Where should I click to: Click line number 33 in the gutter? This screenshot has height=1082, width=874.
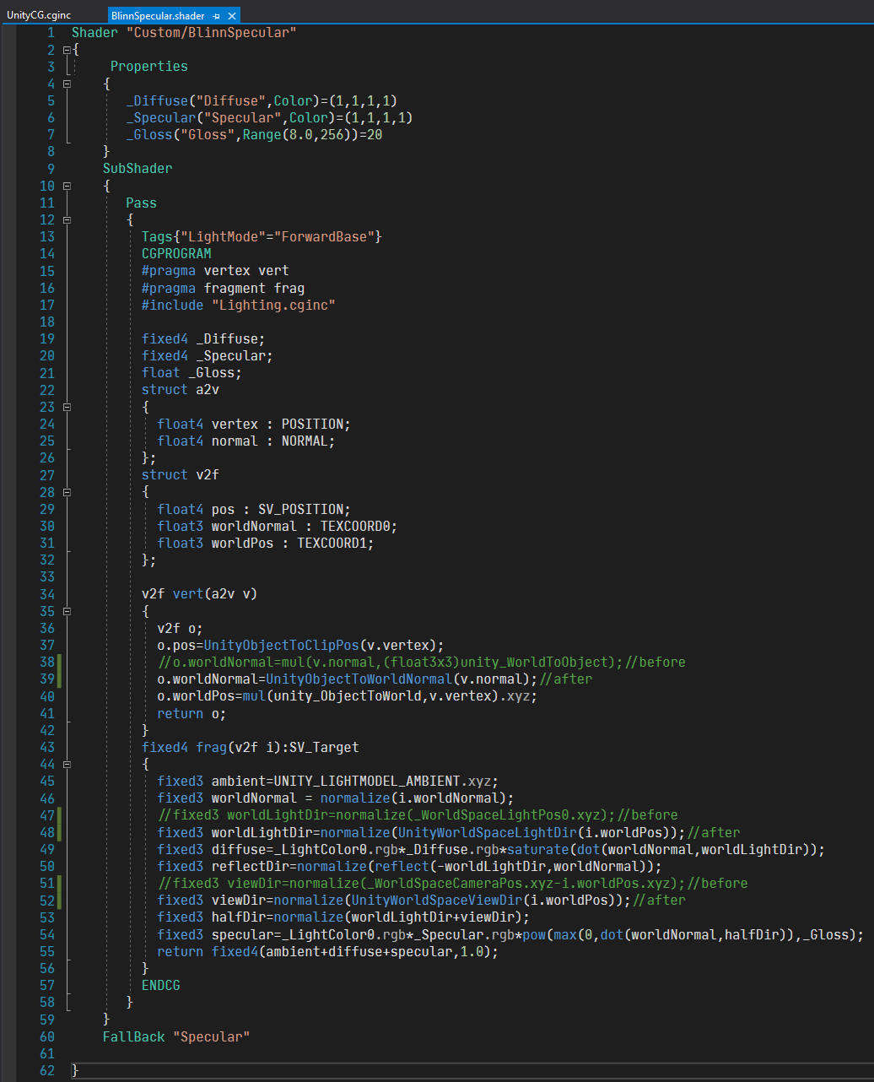click(46, 576)
